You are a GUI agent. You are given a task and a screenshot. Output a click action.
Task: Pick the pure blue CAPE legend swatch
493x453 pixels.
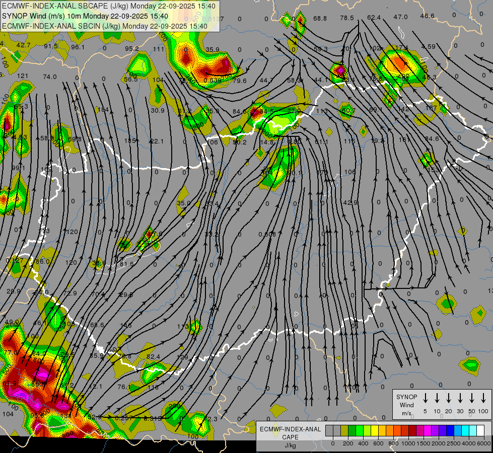[450, 430]
